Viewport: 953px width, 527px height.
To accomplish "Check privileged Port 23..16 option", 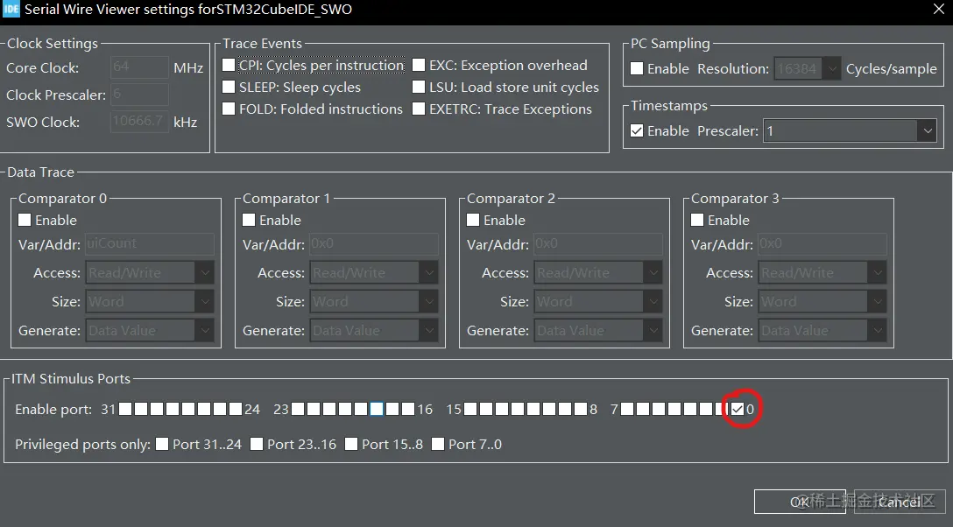I will tap(257, 445).
